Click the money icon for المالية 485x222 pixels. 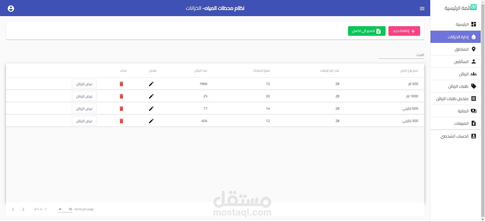click(x=474, y=111)
